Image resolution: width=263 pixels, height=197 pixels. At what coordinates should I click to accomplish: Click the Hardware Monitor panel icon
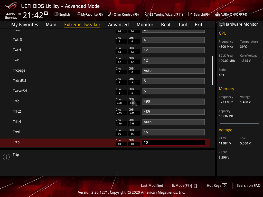(x=221, y=24)
